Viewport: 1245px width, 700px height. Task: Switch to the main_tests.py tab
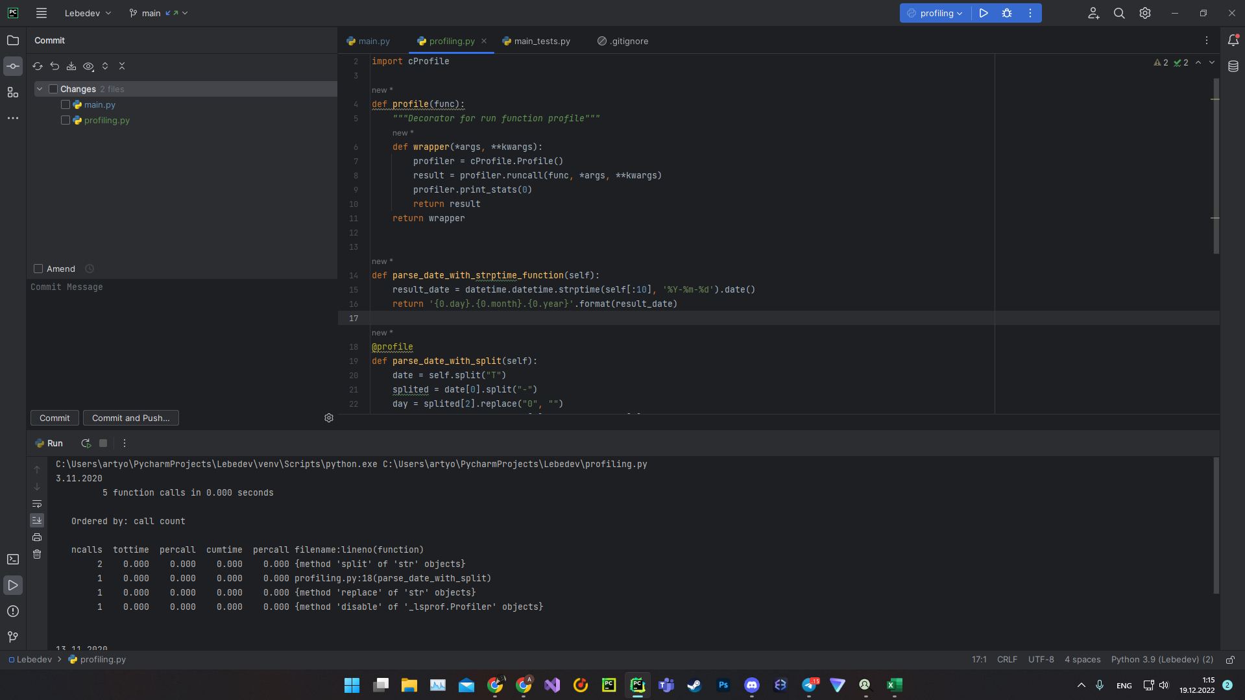[x=542, y=41]
